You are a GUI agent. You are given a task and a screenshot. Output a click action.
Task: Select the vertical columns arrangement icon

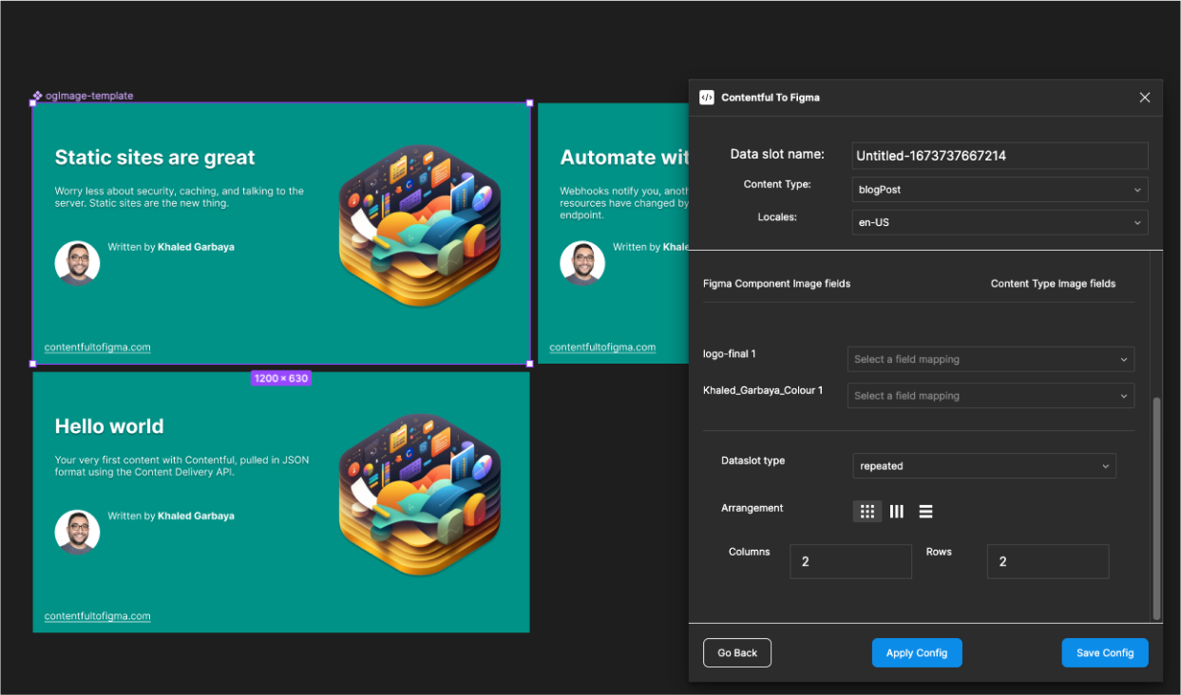[896, 511]
